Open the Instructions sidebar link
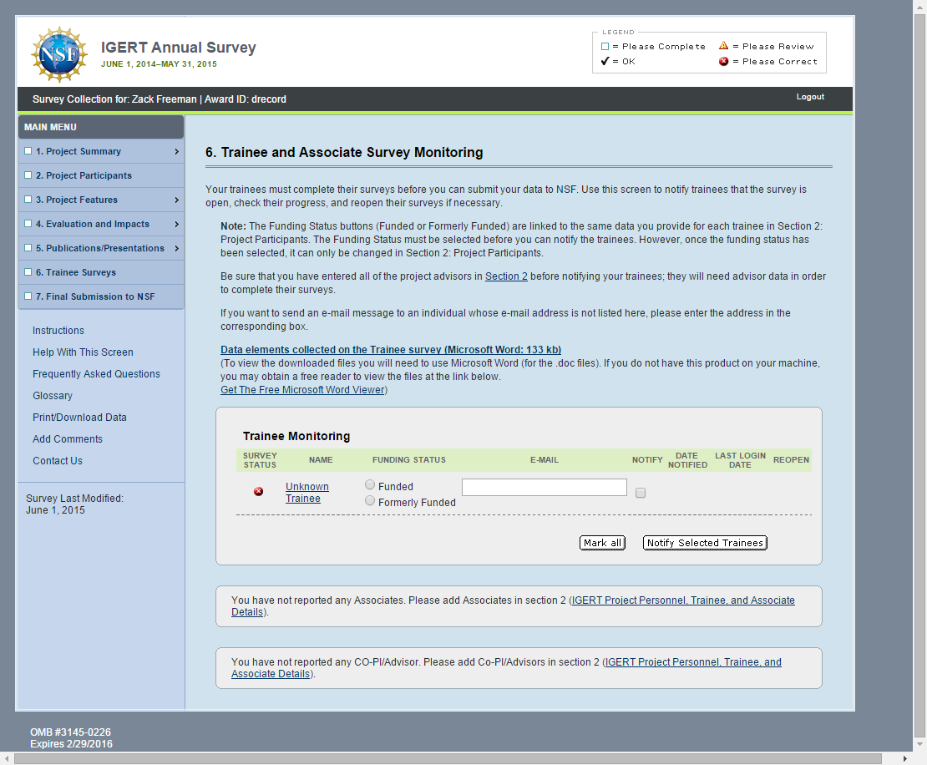Screen dimensions: 927x765 pyautogui.click(x=58, y=331)
